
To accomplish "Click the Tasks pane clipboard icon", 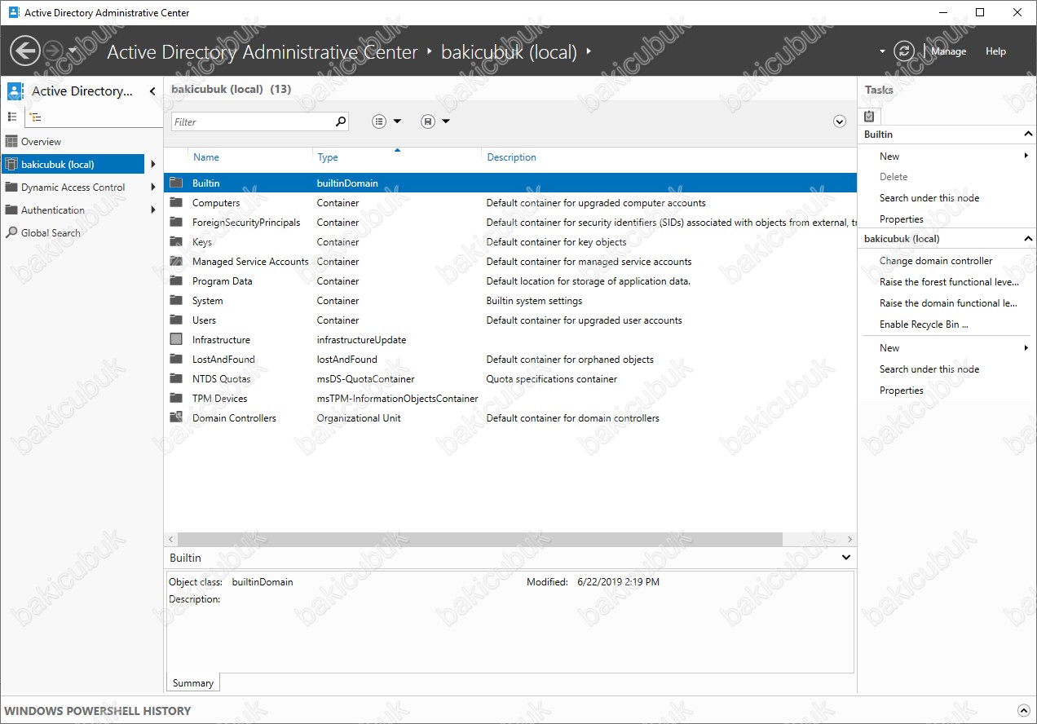I will [x=869, y=116].
